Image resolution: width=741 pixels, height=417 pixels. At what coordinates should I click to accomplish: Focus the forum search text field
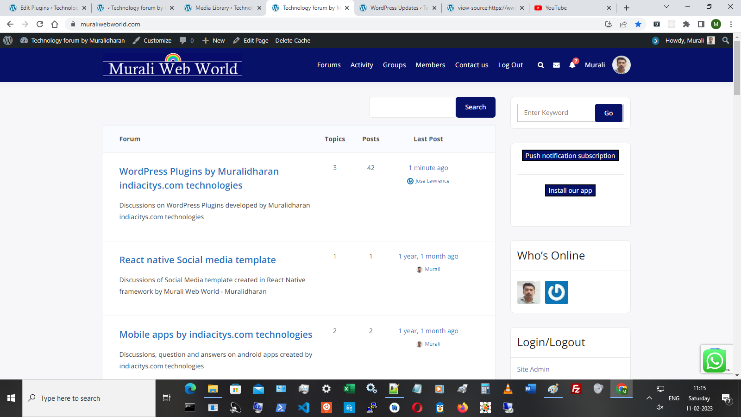pyautogui.click(x=412, y=107)
